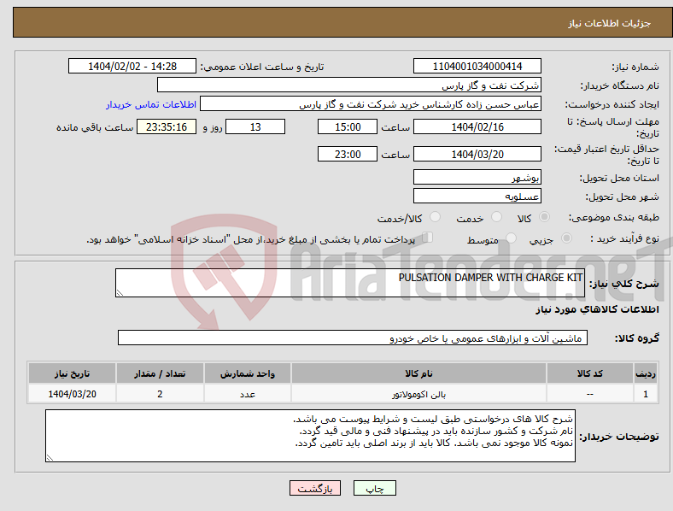Click the buyer organization field شرکت نفت و گاز پارس
Viewport: 673px width, 511px height.
349,85
